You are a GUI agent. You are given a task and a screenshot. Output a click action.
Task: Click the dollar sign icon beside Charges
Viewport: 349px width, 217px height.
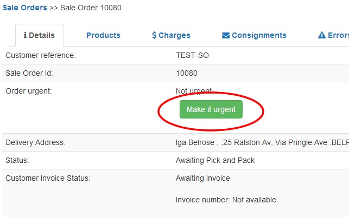(x=154, y=35)
